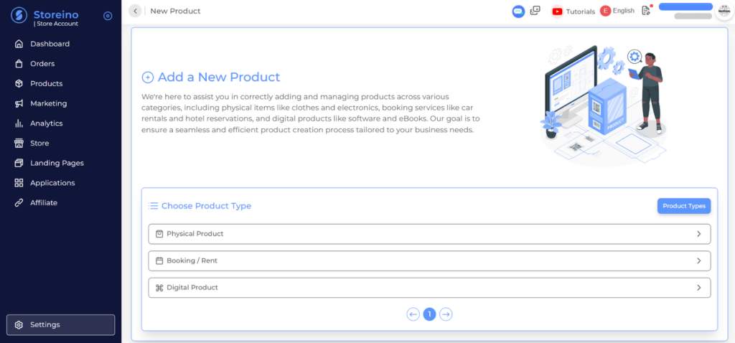Viewport: 735px width, 343px height.
Task: Open the English language selector
Action: [617, 11]
